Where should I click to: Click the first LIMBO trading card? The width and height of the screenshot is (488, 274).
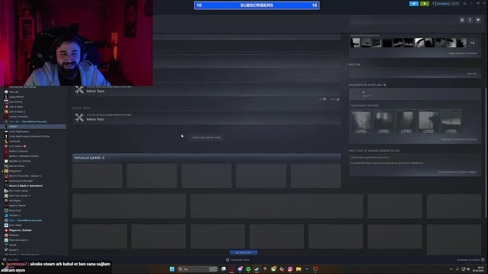361,121
